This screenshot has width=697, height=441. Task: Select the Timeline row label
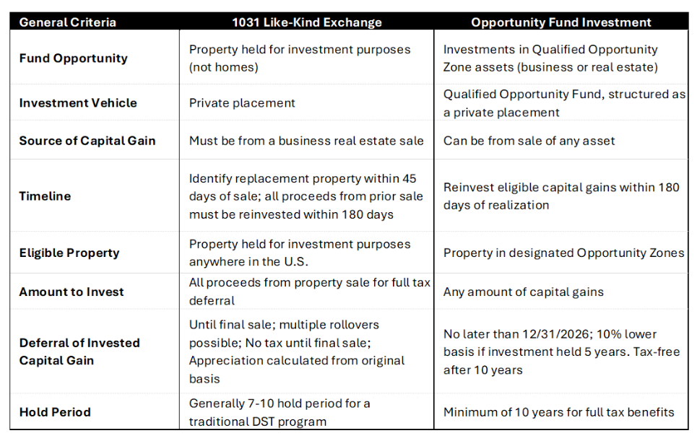[x=45, y=196]
